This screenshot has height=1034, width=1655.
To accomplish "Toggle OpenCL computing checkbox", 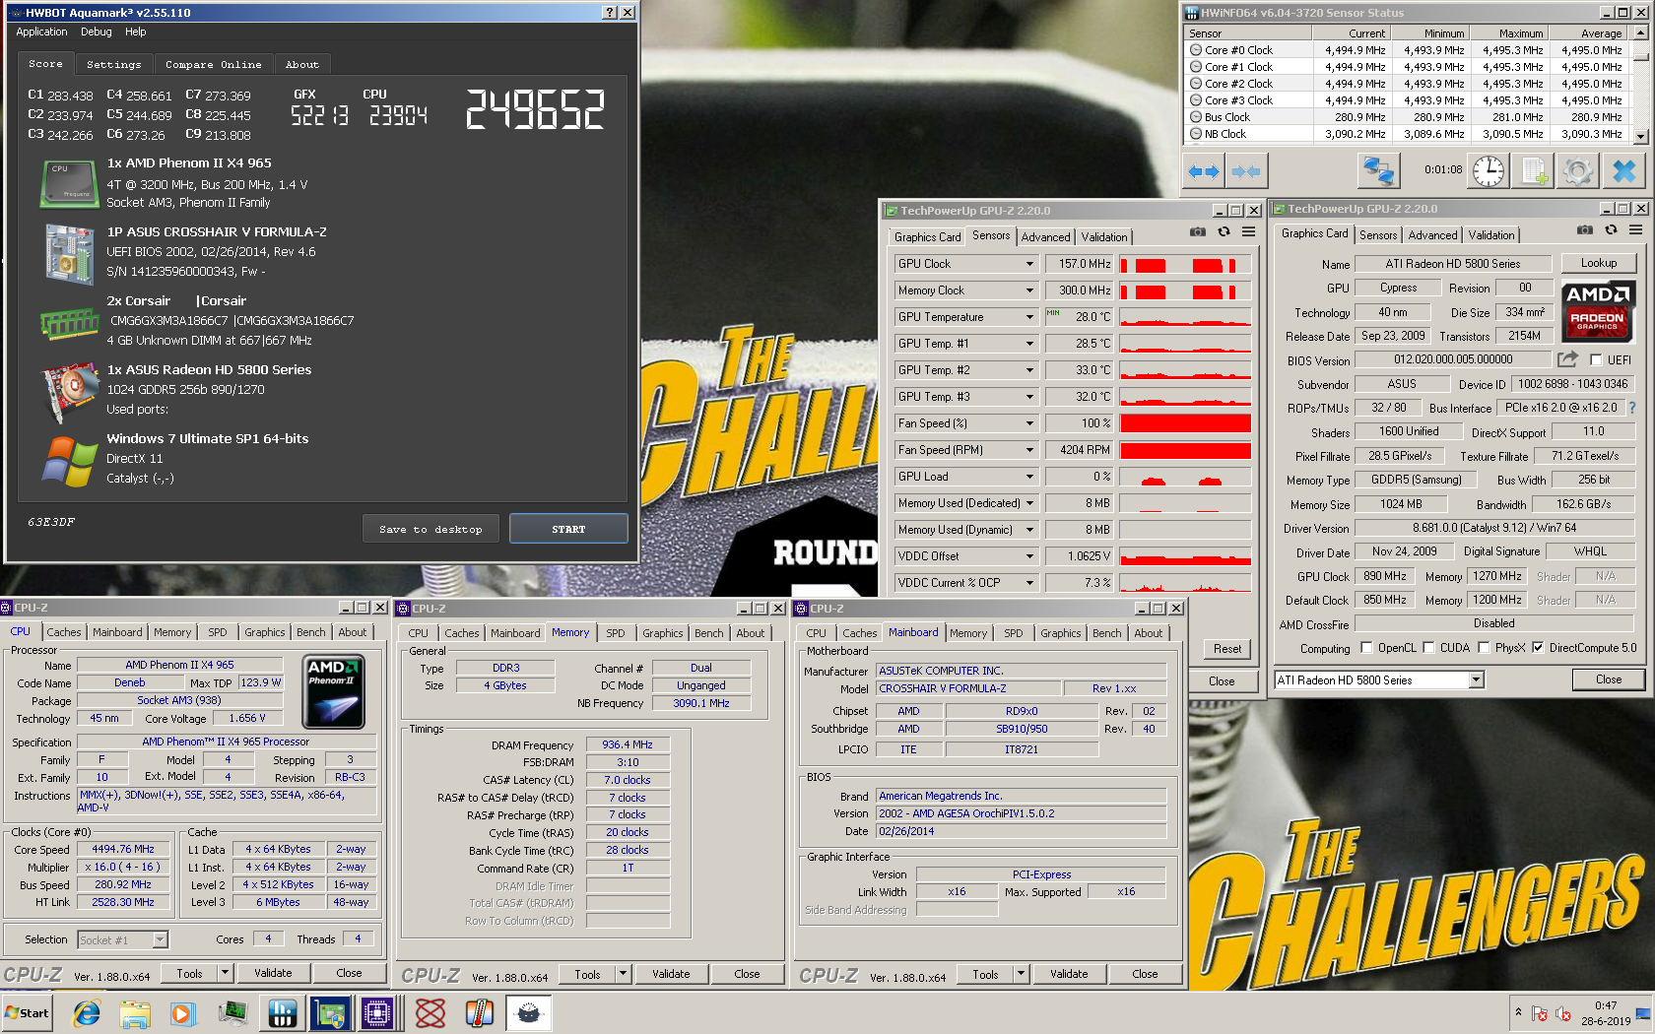I will tap(1366, 648).
